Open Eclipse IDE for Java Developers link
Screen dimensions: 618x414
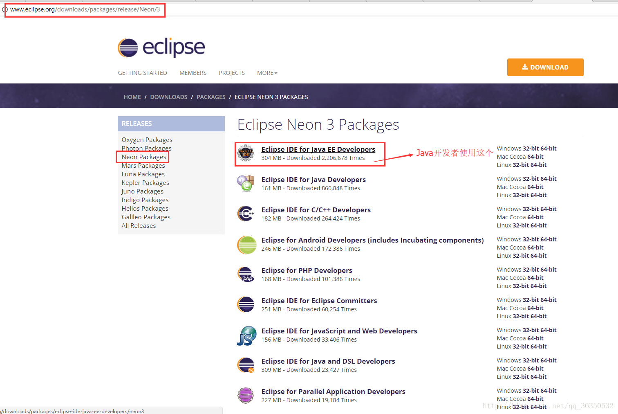click(313, 180)
